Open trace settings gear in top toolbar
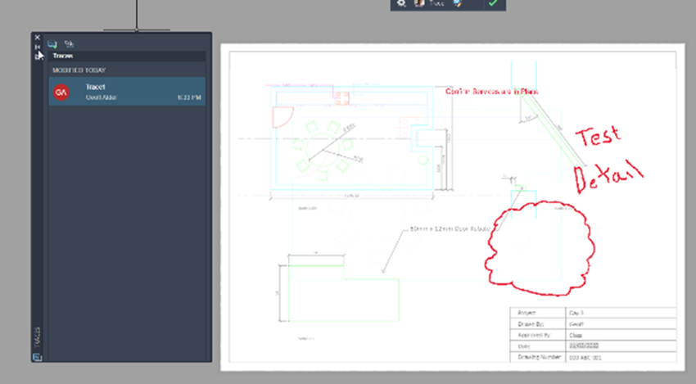 pos(401,3)
